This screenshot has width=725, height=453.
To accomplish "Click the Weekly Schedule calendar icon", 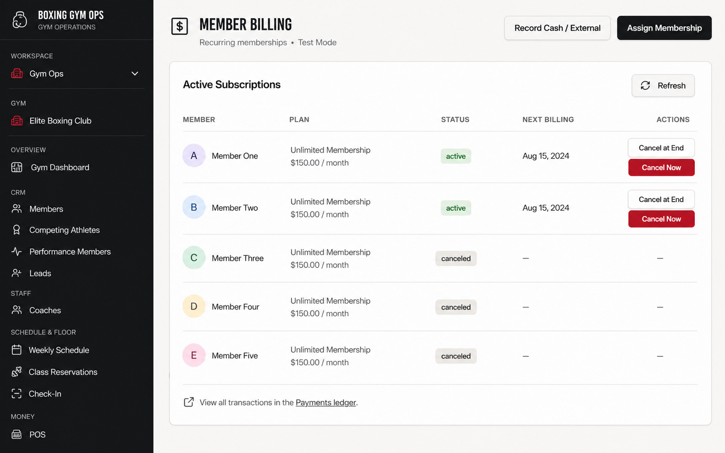I will point(17,350).
